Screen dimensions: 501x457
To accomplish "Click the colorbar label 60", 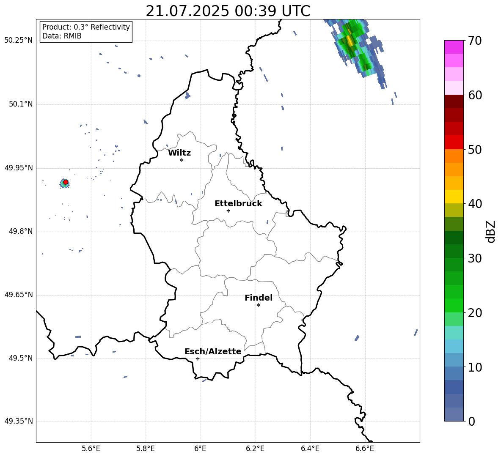I will (x=475, y=95).
